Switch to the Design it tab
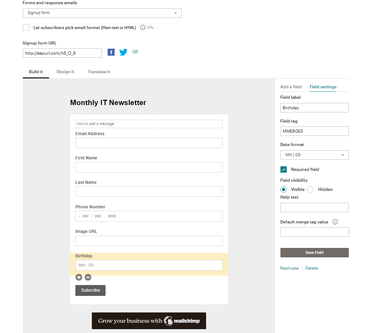Viewport: 387px width, 333px height. [x=66, y=72]
